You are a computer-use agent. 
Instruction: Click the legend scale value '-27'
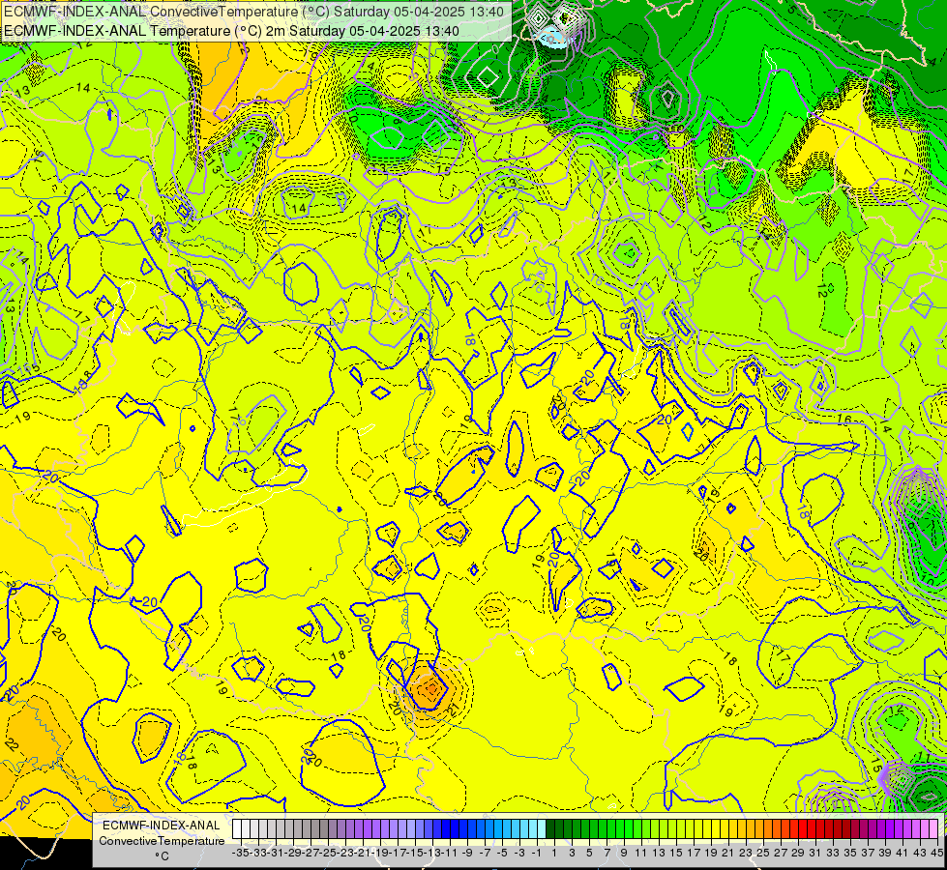pos(311,854)
